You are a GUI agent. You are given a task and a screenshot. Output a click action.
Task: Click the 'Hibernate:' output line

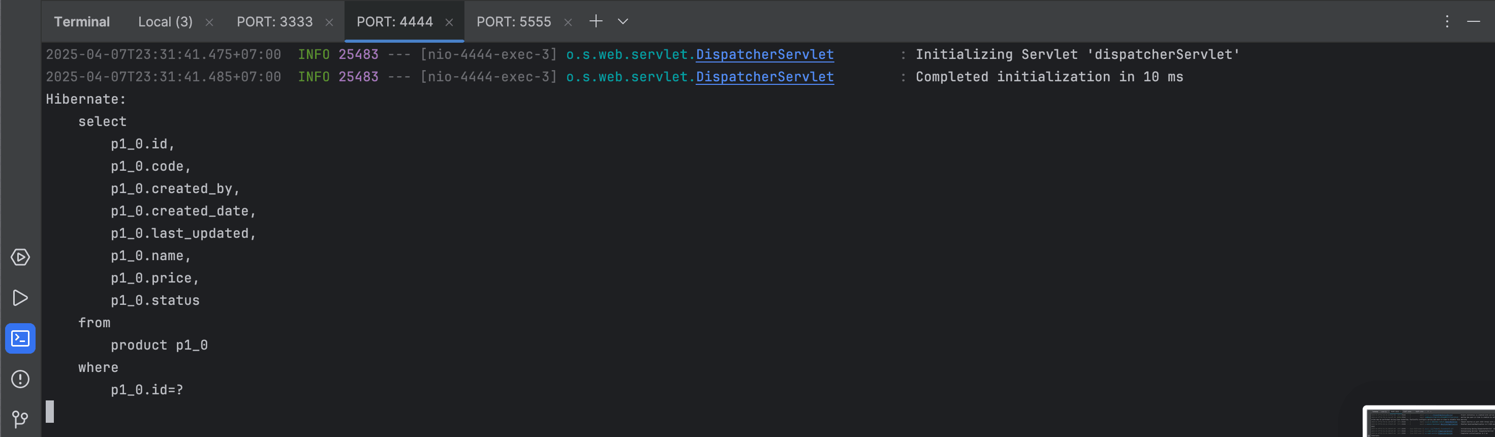(86, 99)
